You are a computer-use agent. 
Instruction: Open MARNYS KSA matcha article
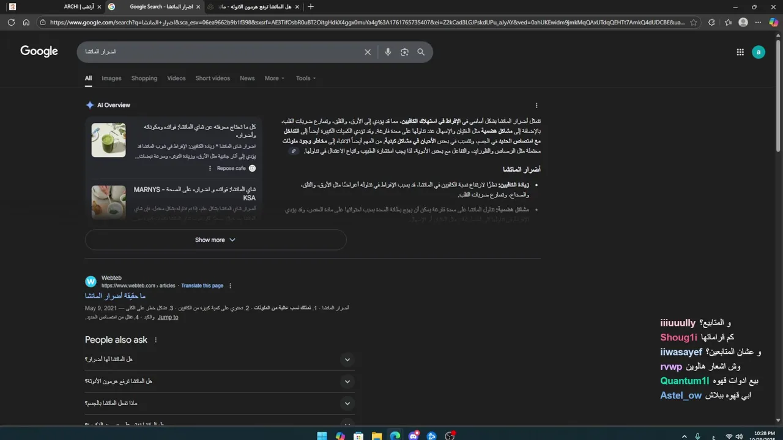[x=194, y=194]
